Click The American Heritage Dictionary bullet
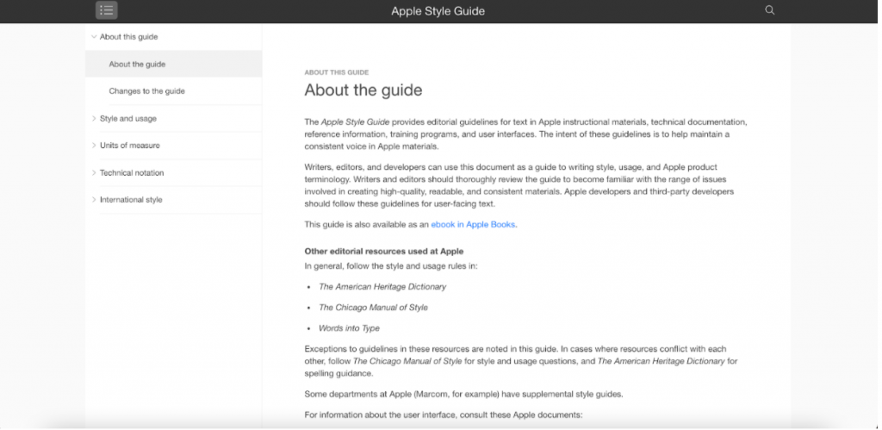The image size is (882, 430). [382, 286]
